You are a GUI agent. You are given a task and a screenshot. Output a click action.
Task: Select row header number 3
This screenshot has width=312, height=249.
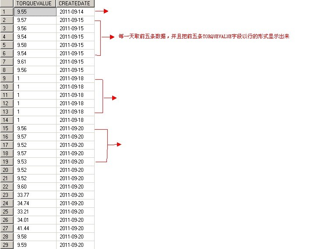[7, 28]
